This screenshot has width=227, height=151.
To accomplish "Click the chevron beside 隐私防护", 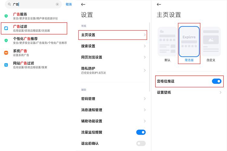I will [145, 70].
